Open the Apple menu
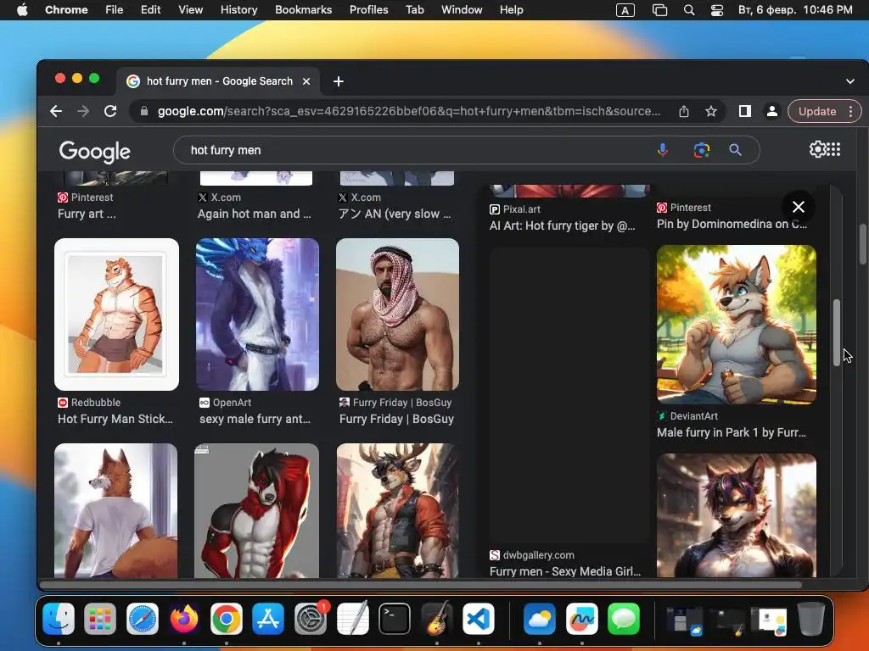 pyautogui.click(x=22, y=10)
